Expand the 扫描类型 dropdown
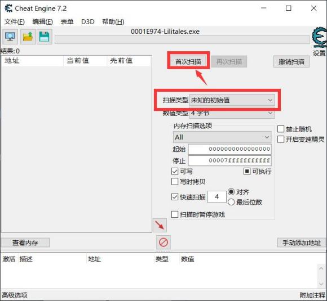 point(232,100)
